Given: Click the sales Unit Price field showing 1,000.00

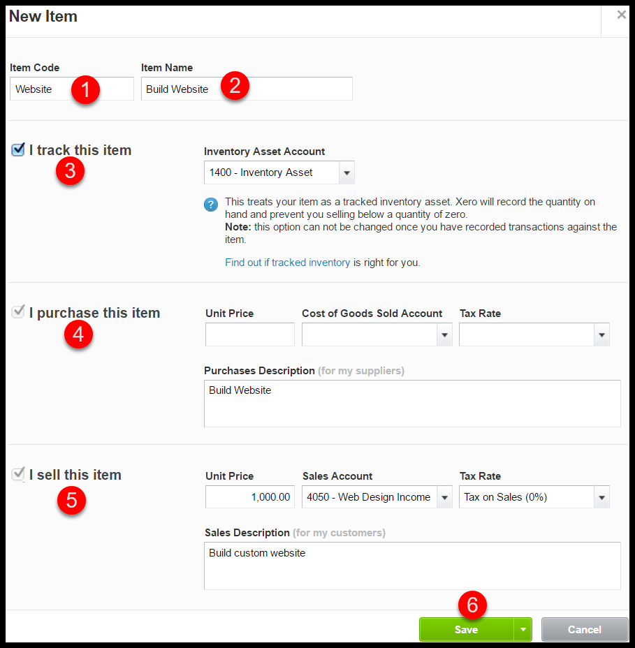Looking at the screenshot, I should pyautogui.click(x=250, y=496).
